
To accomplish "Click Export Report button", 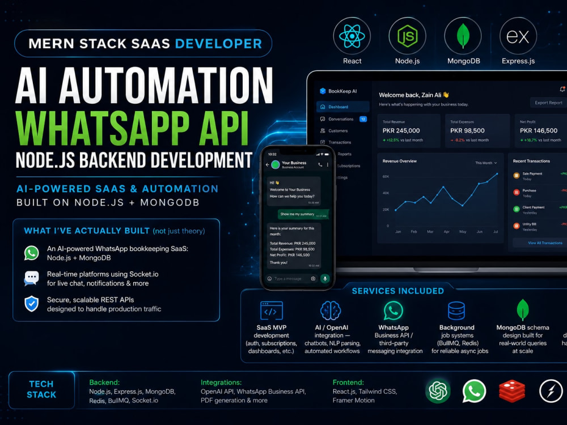I will click(548, 103).
